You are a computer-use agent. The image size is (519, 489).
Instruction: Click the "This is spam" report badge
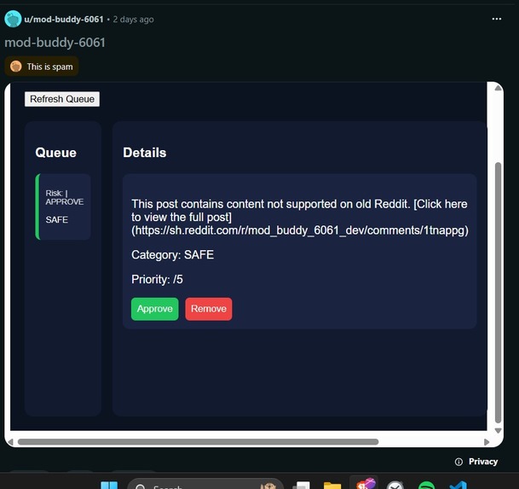click(x=42, y=67)
